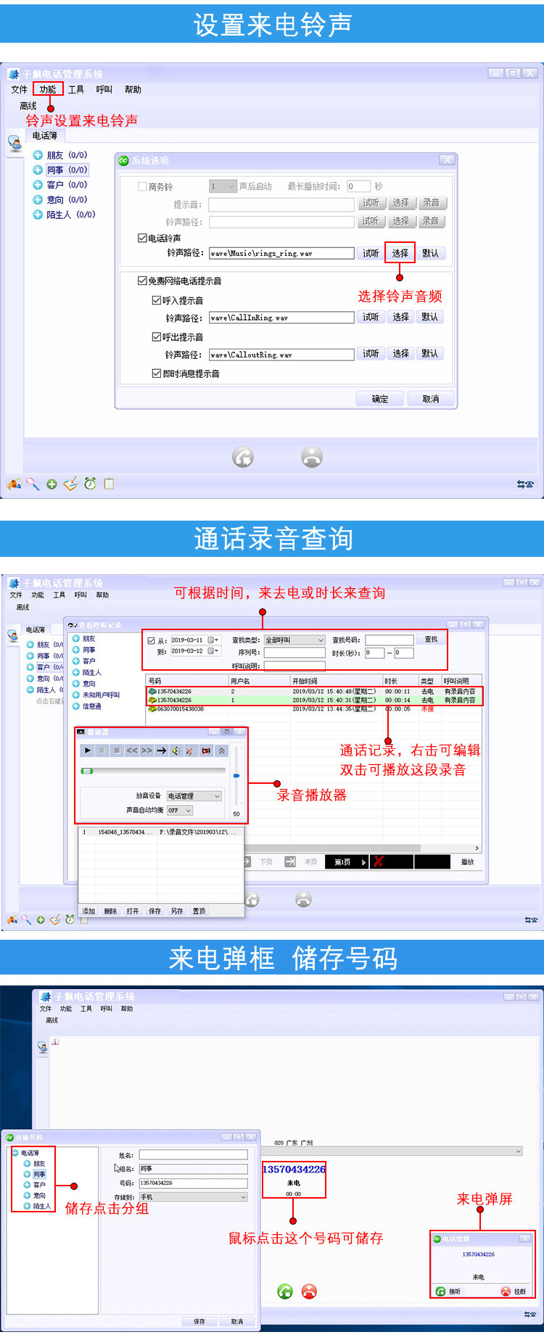The width and height of the screenshot is (544, 1340).
Task: Rewind with the << player button
Action: coord(131,750)
